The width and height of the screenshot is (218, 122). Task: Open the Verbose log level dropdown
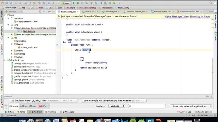116,106
